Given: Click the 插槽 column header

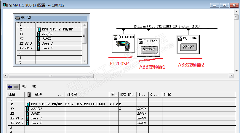Looking at the screenshot, I should point(16,95).
